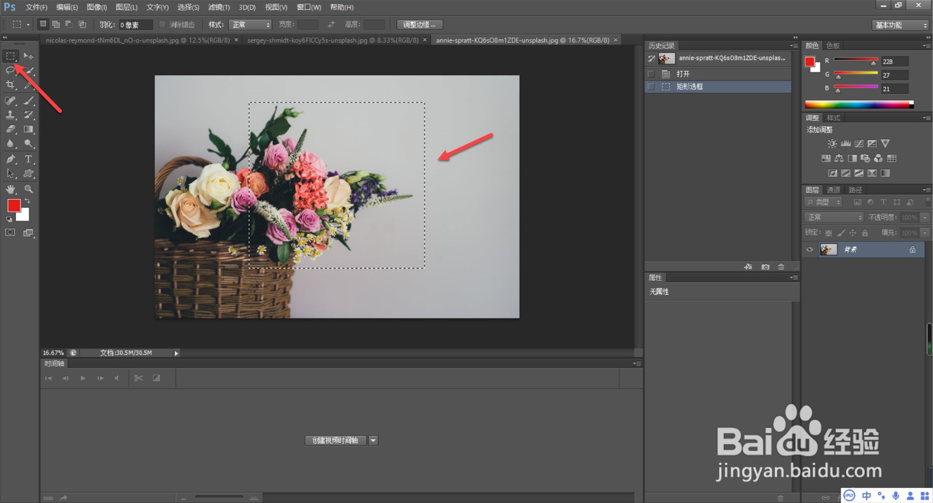Viewport: 933px width, 503px height.
Task: Click the color spectrum ramp bar
Action: (x=859, y=104)
